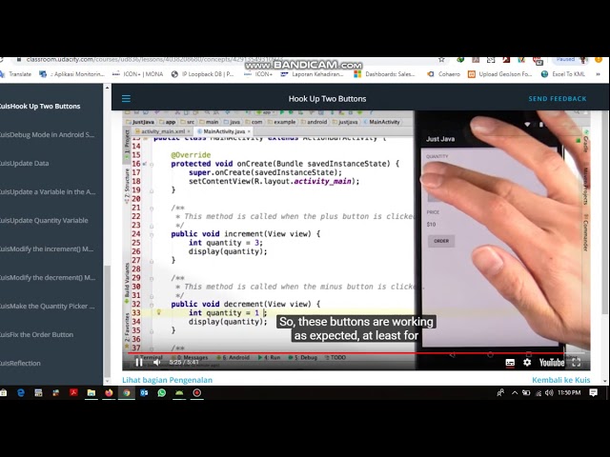Open lesson Update Data
The height and width of the screenshot is (457, 610).
(x=25, y=163)
